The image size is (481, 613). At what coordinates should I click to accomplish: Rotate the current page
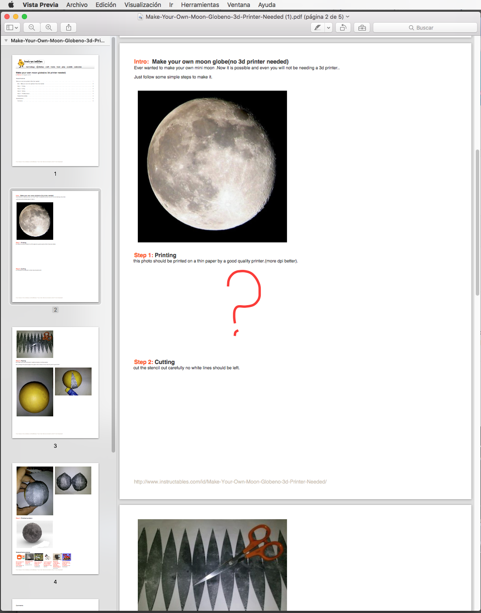click(343, 27)
